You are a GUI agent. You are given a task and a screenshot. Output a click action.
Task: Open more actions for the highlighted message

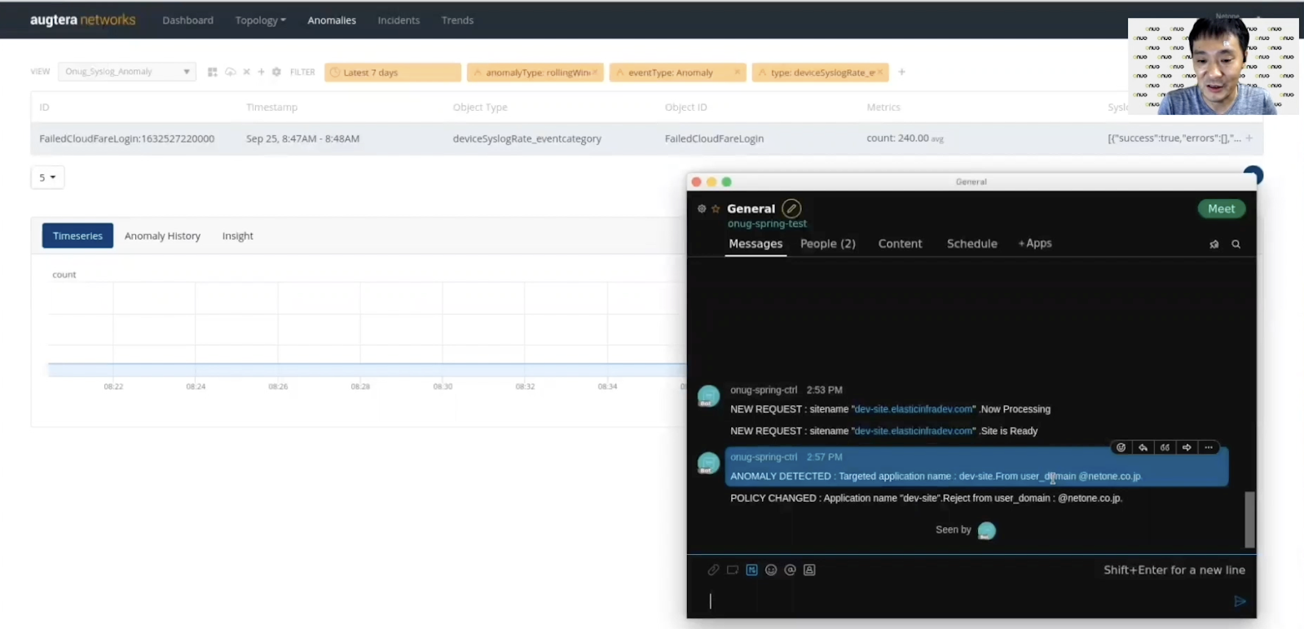[1209, 447]
